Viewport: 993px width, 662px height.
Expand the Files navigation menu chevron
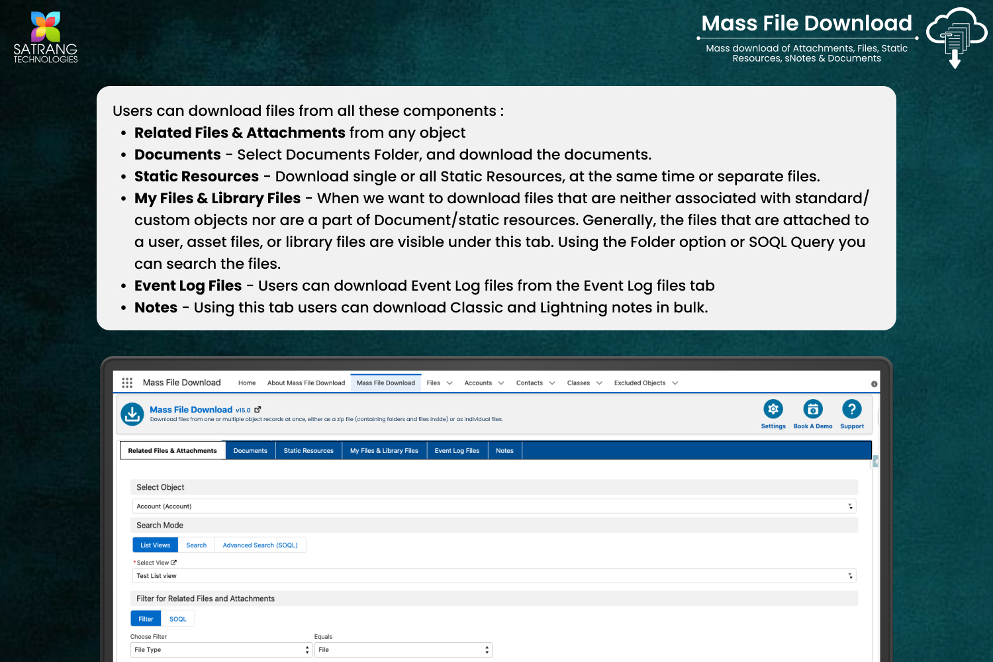click(x=449, y=383)
